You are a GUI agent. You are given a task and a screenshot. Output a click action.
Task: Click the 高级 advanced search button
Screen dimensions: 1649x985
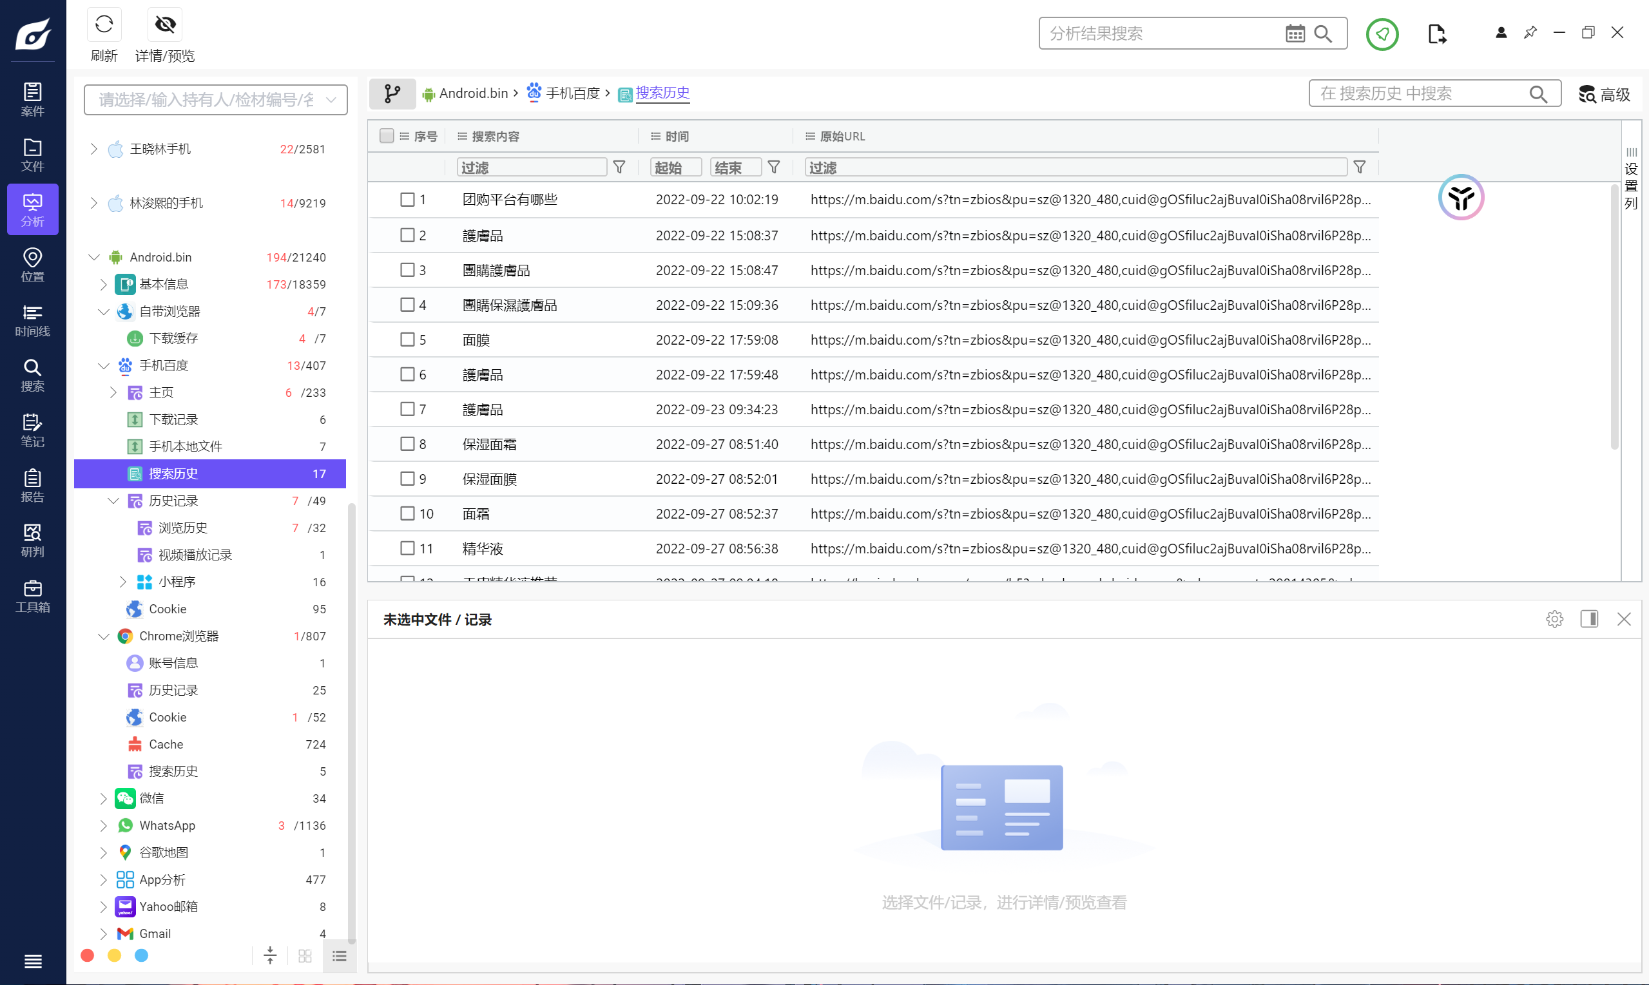click(x=1604, y=94)
